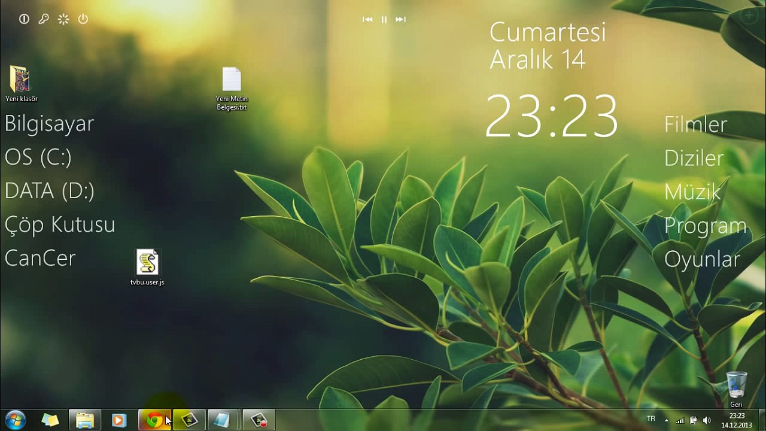Open the Windows Start menu orb
Image resolution: width=766 pixels, height=431 pixels.
(x=14, y=420)
